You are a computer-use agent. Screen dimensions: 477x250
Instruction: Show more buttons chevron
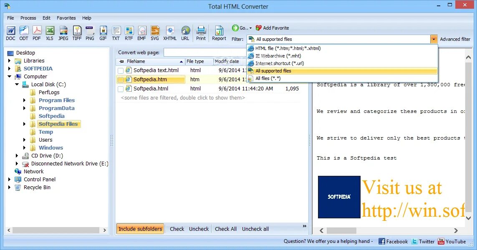(305, 226)
